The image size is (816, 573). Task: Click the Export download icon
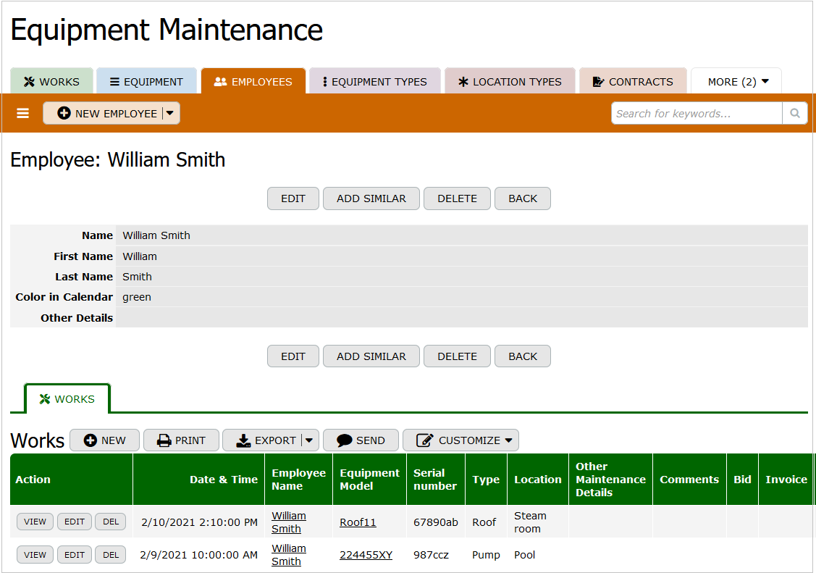pyautogui.click(x=243, y=440)
